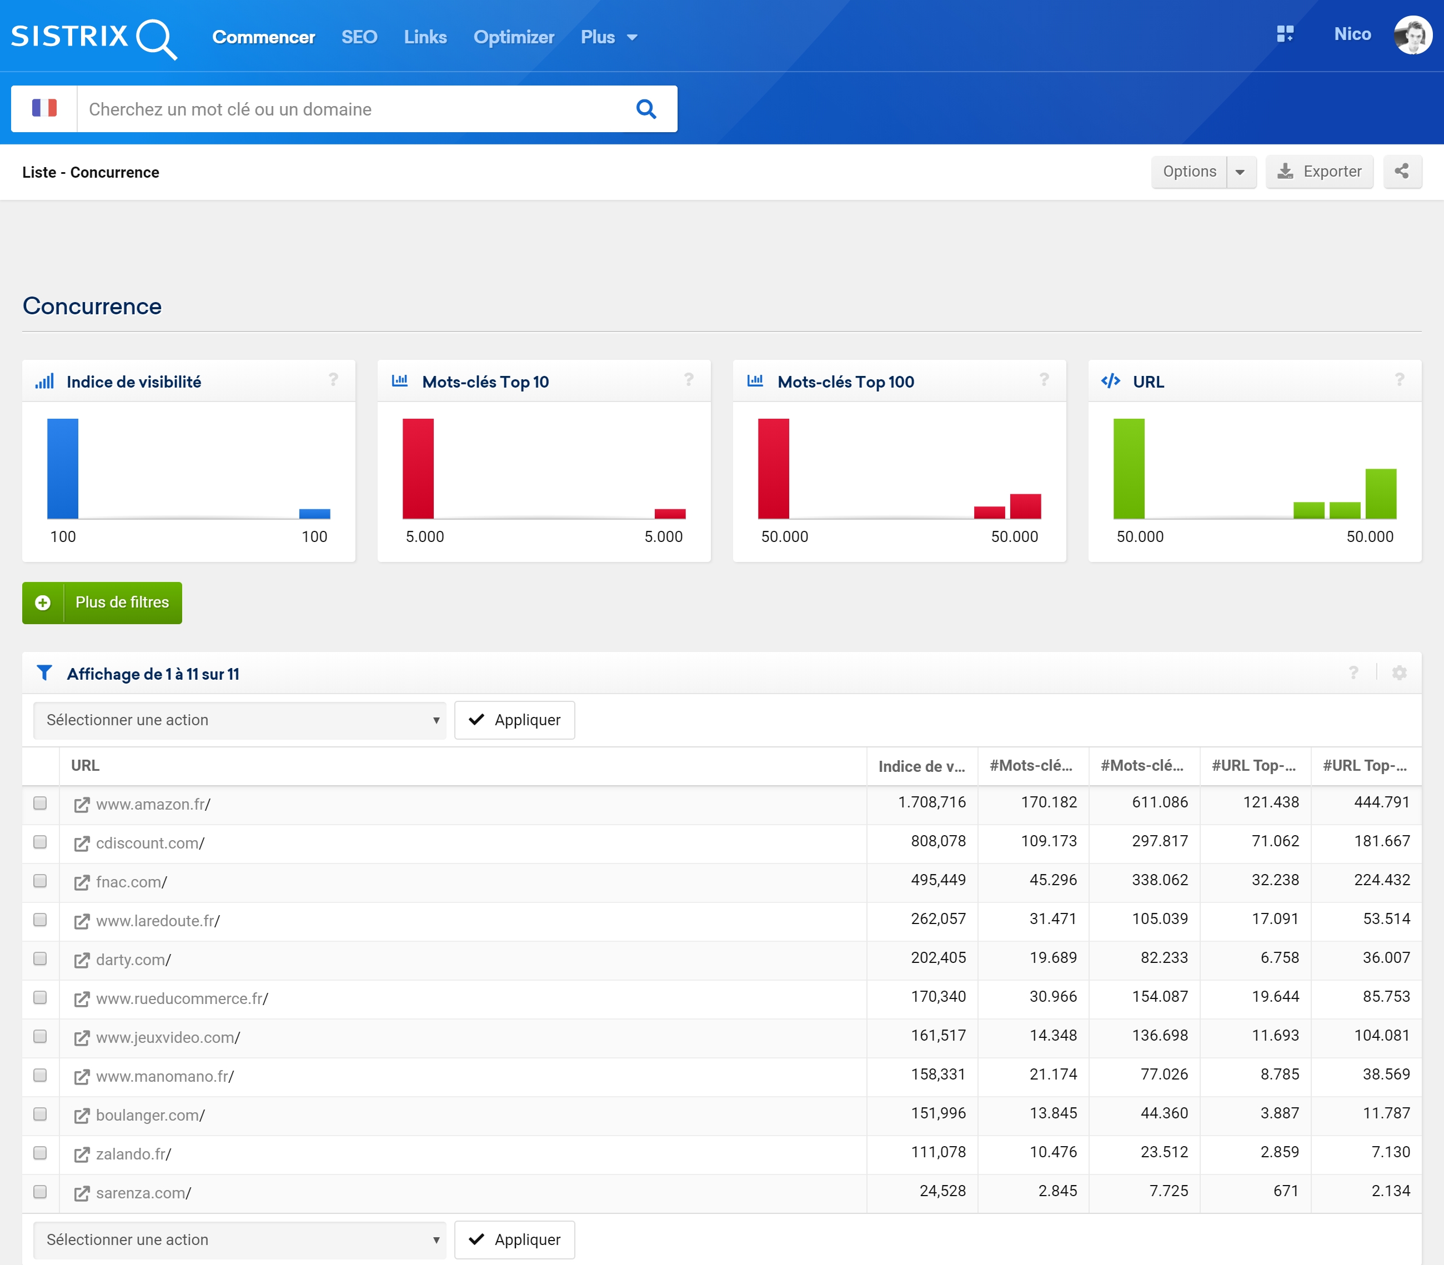Open table settings gear icon
The image size is (1444, 1265).
(x=1399, y=672)
